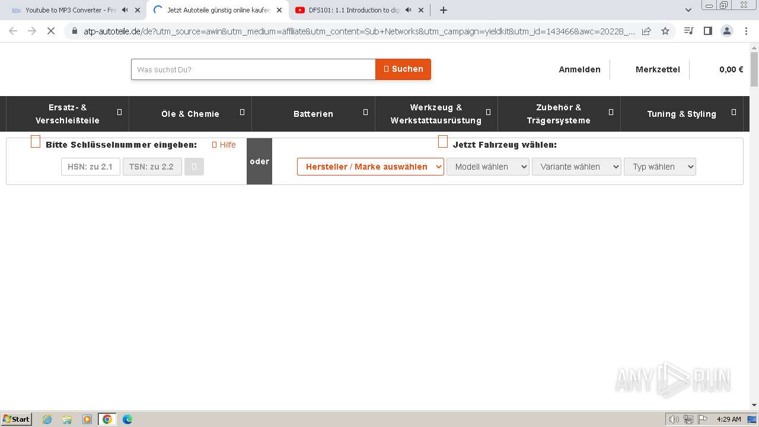Click the TSN: zu 2.2 field
Image resolution: width=759 pixels, height=427 pixels.
point(152,167)
